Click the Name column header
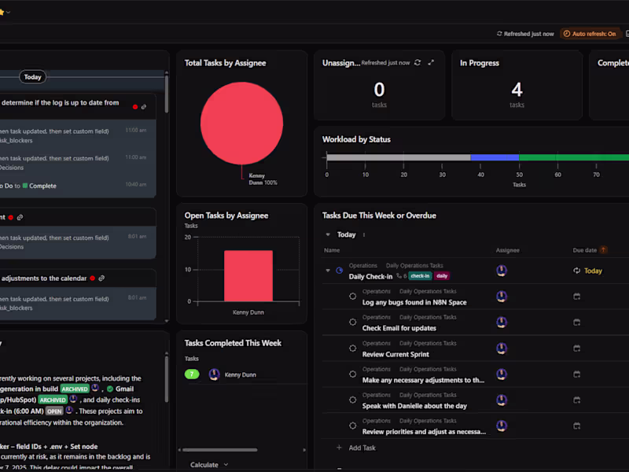The image size is (629, 472). 332,250
